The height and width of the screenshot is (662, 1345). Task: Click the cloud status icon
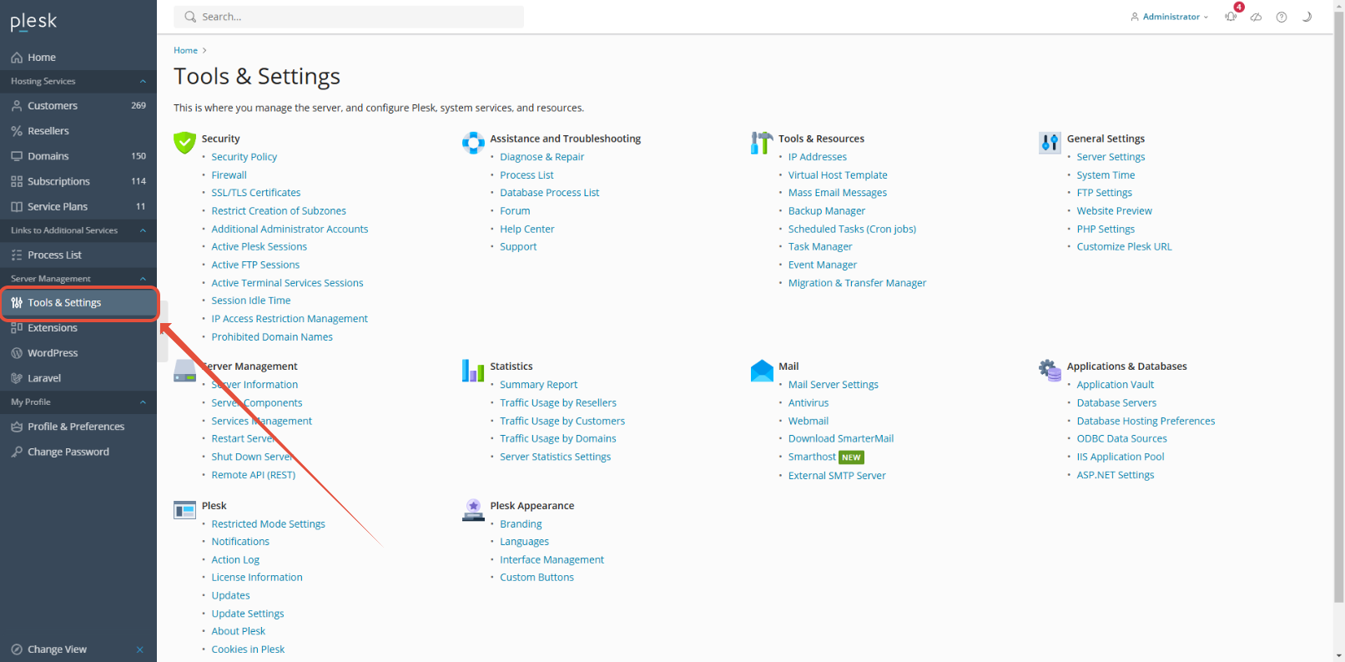(1256, 17)
